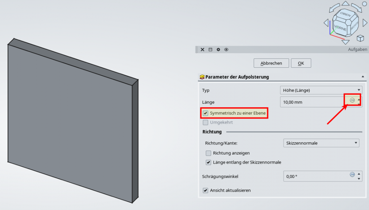Click the VORNE face of navigation cube

point(339,28)
